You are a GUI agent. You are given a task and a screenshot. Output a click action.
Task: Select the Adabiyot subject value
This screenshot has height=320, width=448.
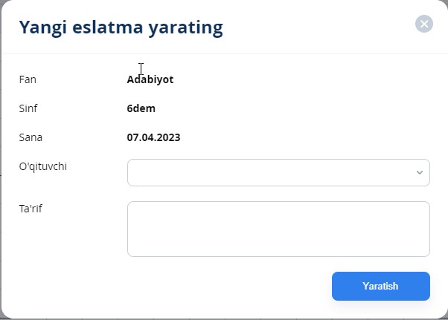point(150,79)
